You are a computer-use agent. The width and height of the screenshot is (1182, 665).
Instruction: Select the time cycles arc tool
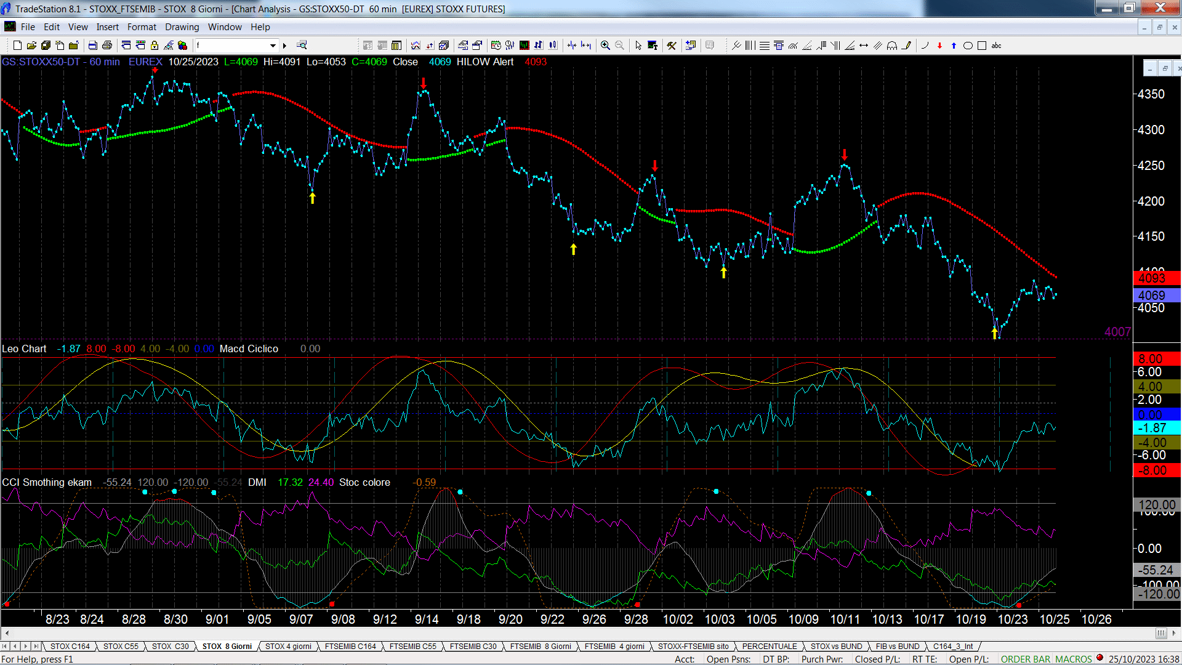892,46
